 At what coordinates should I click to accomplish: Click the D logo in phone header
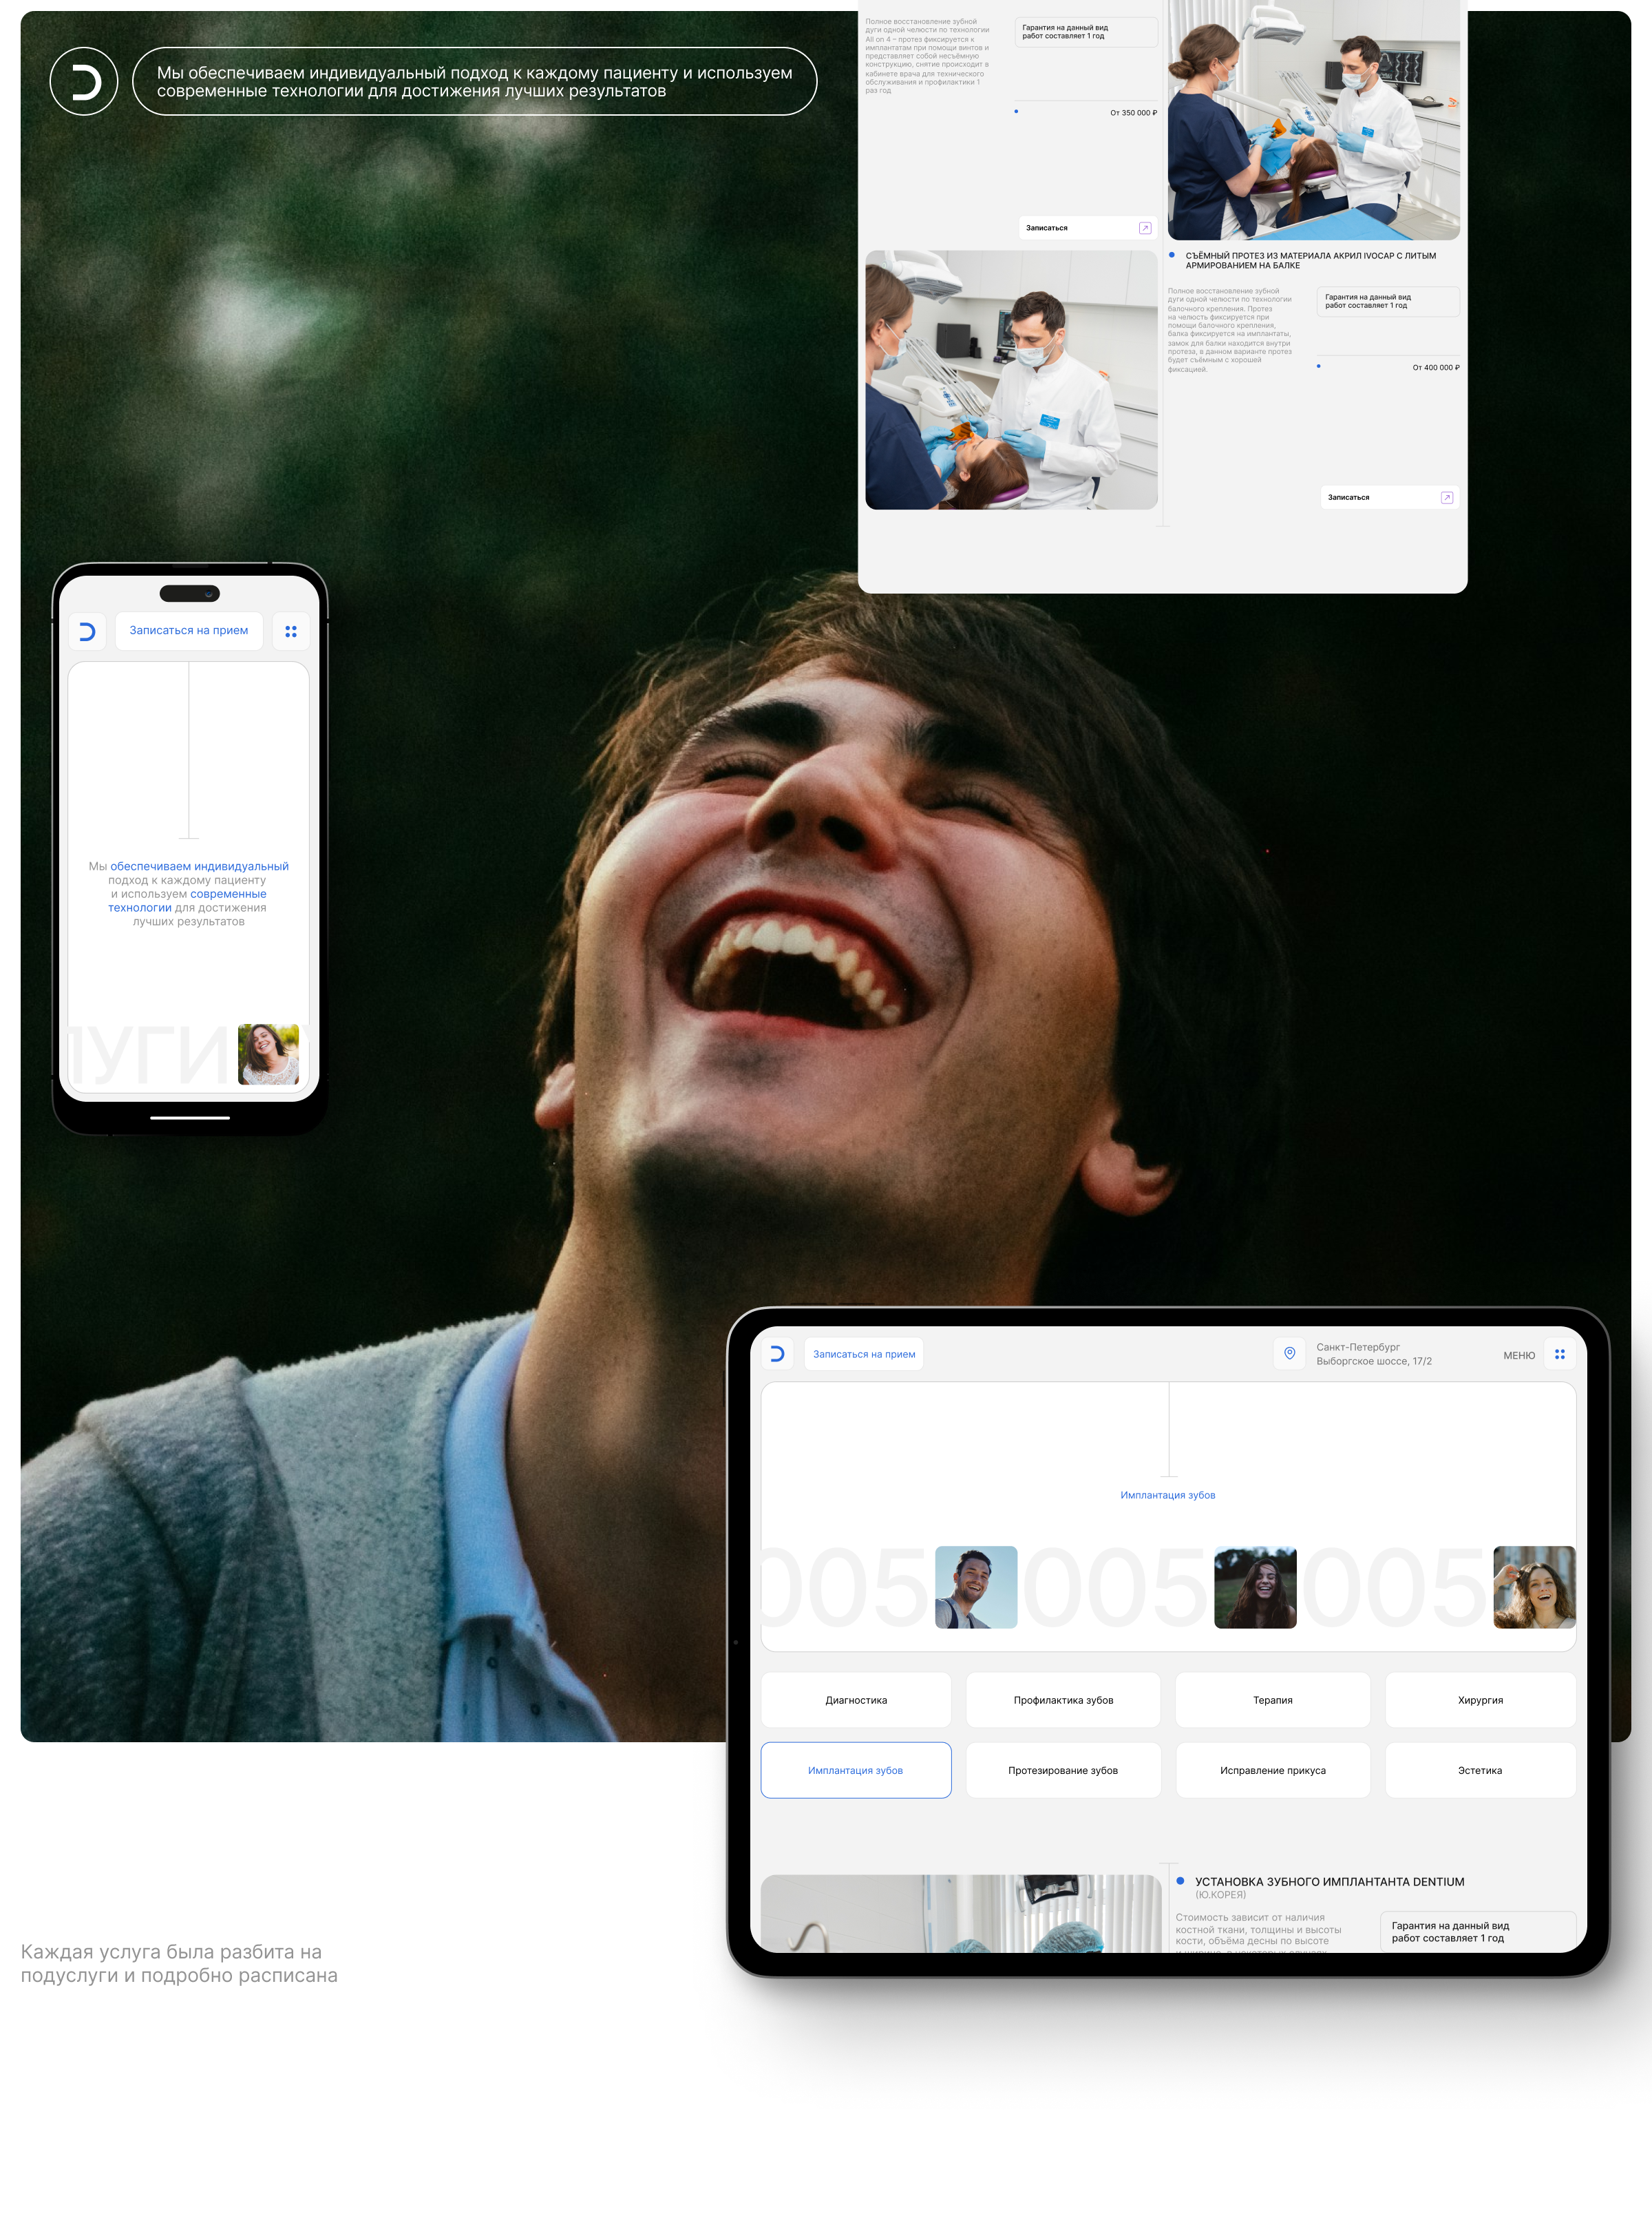[87, 631]
